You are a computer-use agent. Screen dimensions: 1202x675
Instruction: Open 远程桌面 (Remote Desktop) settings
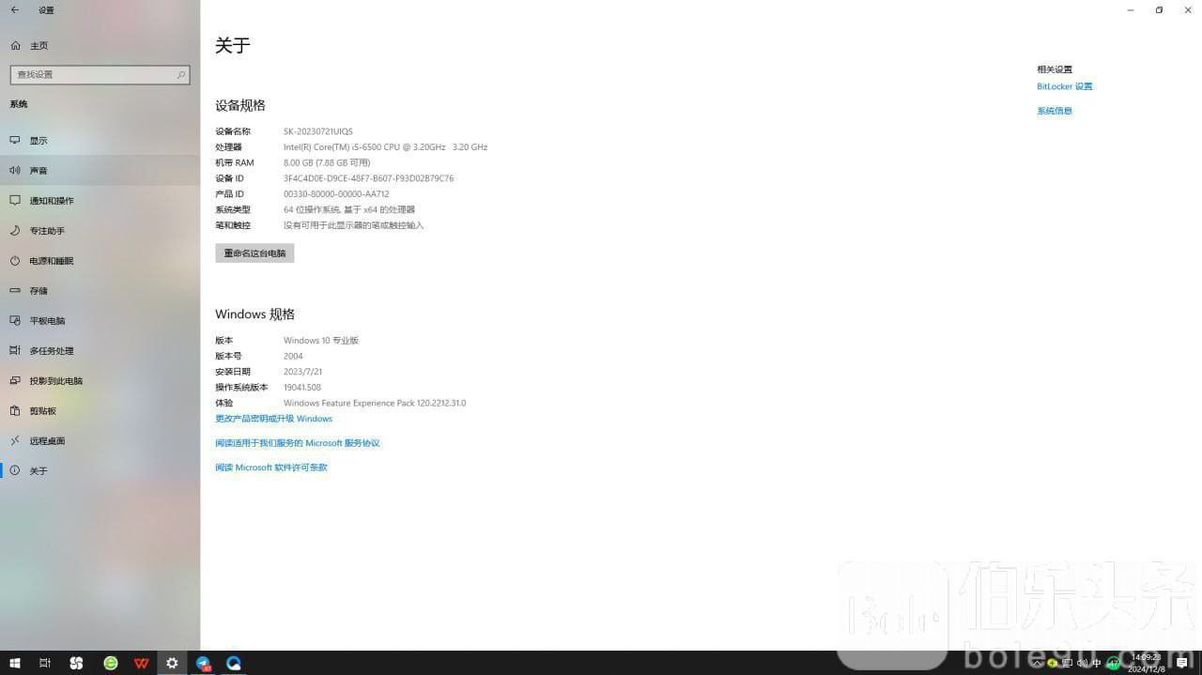coord(47,441)
